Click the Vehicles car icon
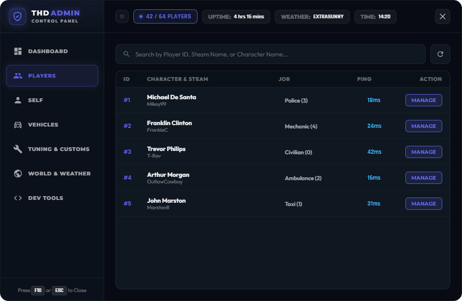The height and width of the screenshot is (301, 462). (18, 125)
